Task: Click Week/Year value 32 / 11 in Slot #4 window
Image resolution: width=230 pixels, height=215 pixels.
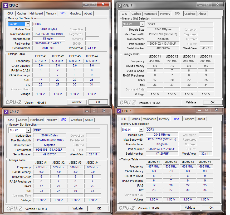Action: pyautogui.click(x=205, y=154)
